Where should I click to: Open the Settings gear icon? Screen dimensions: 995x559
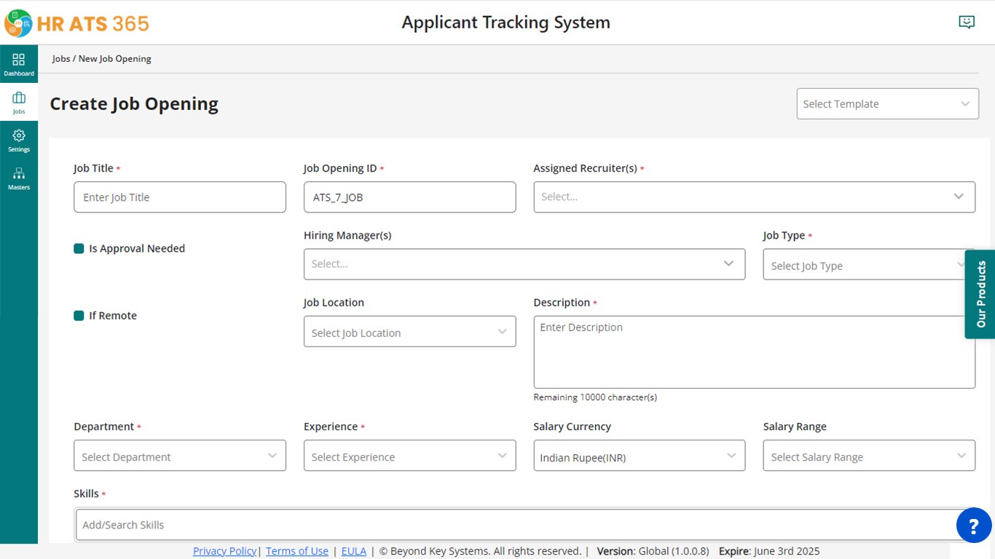point(19,140)
